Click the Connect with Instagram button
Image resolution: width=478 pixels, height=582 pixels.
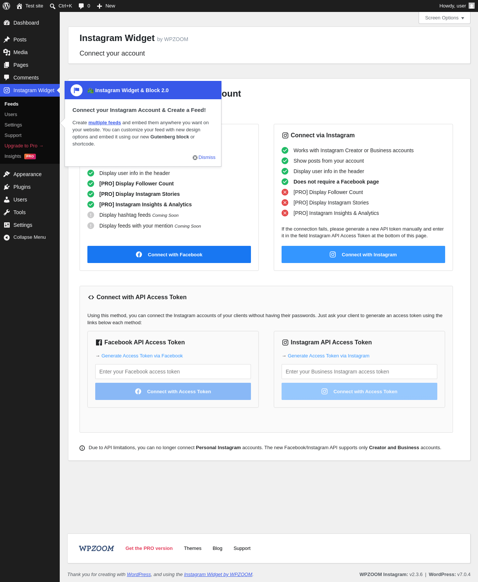click(x=363, y=254)
